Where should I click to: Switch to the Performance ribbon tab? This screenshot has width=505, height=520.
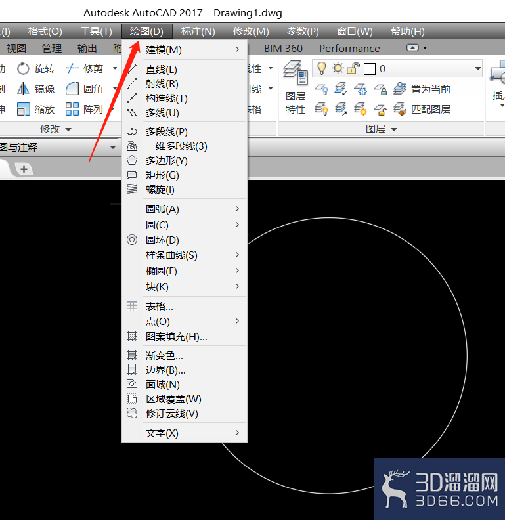click(x=350, y=49)
